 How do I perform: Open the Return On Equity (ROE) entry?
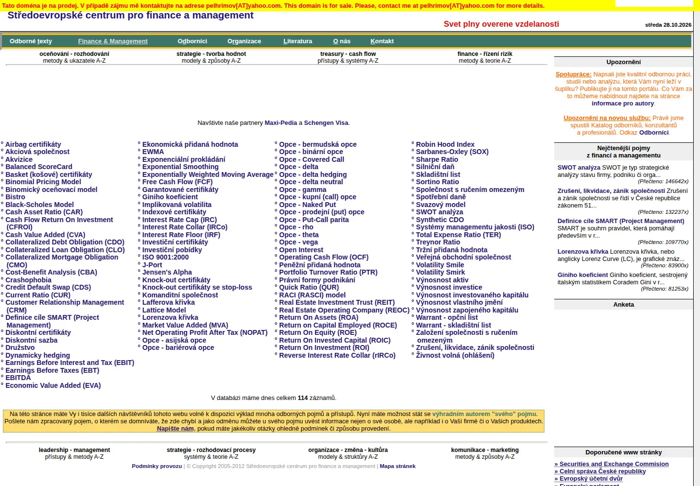pos(318,332)
